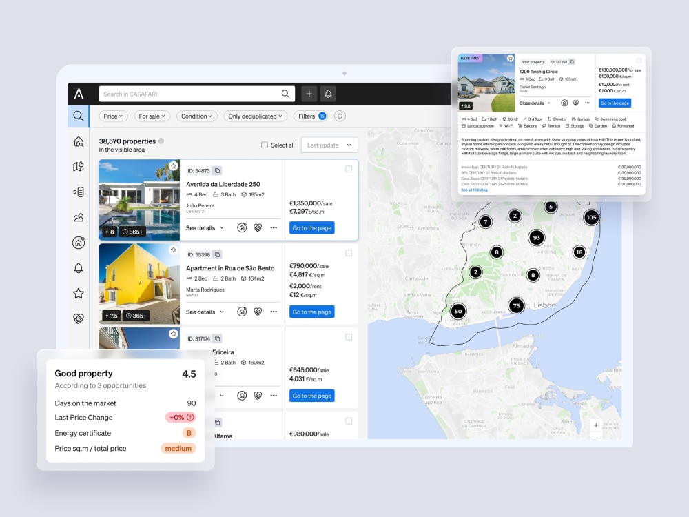The width and height of the screenshot is (689, 517).
Task: Check the Avenida da Liberdade 250 listing checkbox
Action: click(349, 169)
